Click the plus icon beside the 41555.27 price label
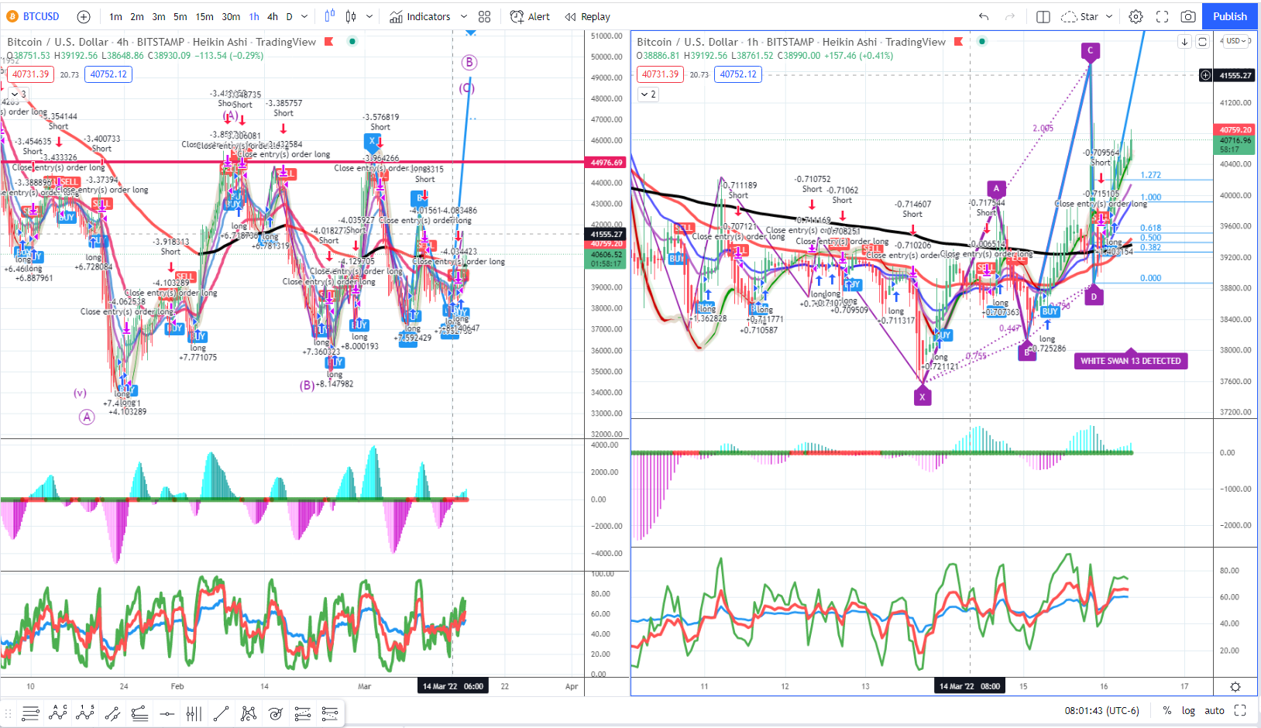This screenshot has width=1261, height=728. coord(1205,75)
